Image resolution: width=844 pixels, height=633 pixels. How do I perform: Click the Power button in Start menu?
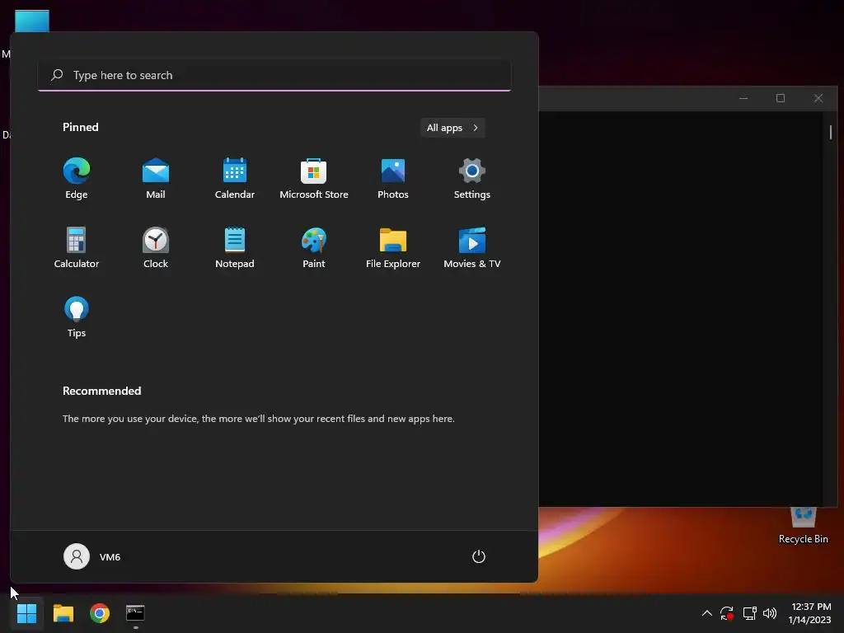point(479,556)
